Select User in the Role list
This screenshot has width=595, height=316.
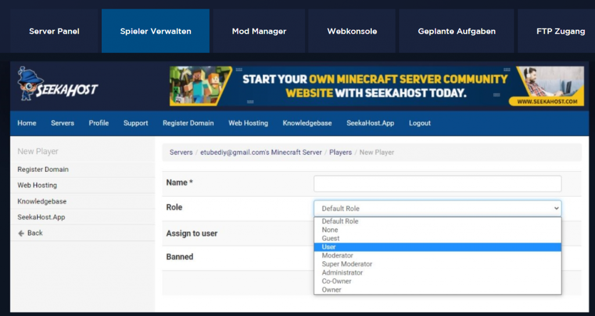(x=438, y=247)
